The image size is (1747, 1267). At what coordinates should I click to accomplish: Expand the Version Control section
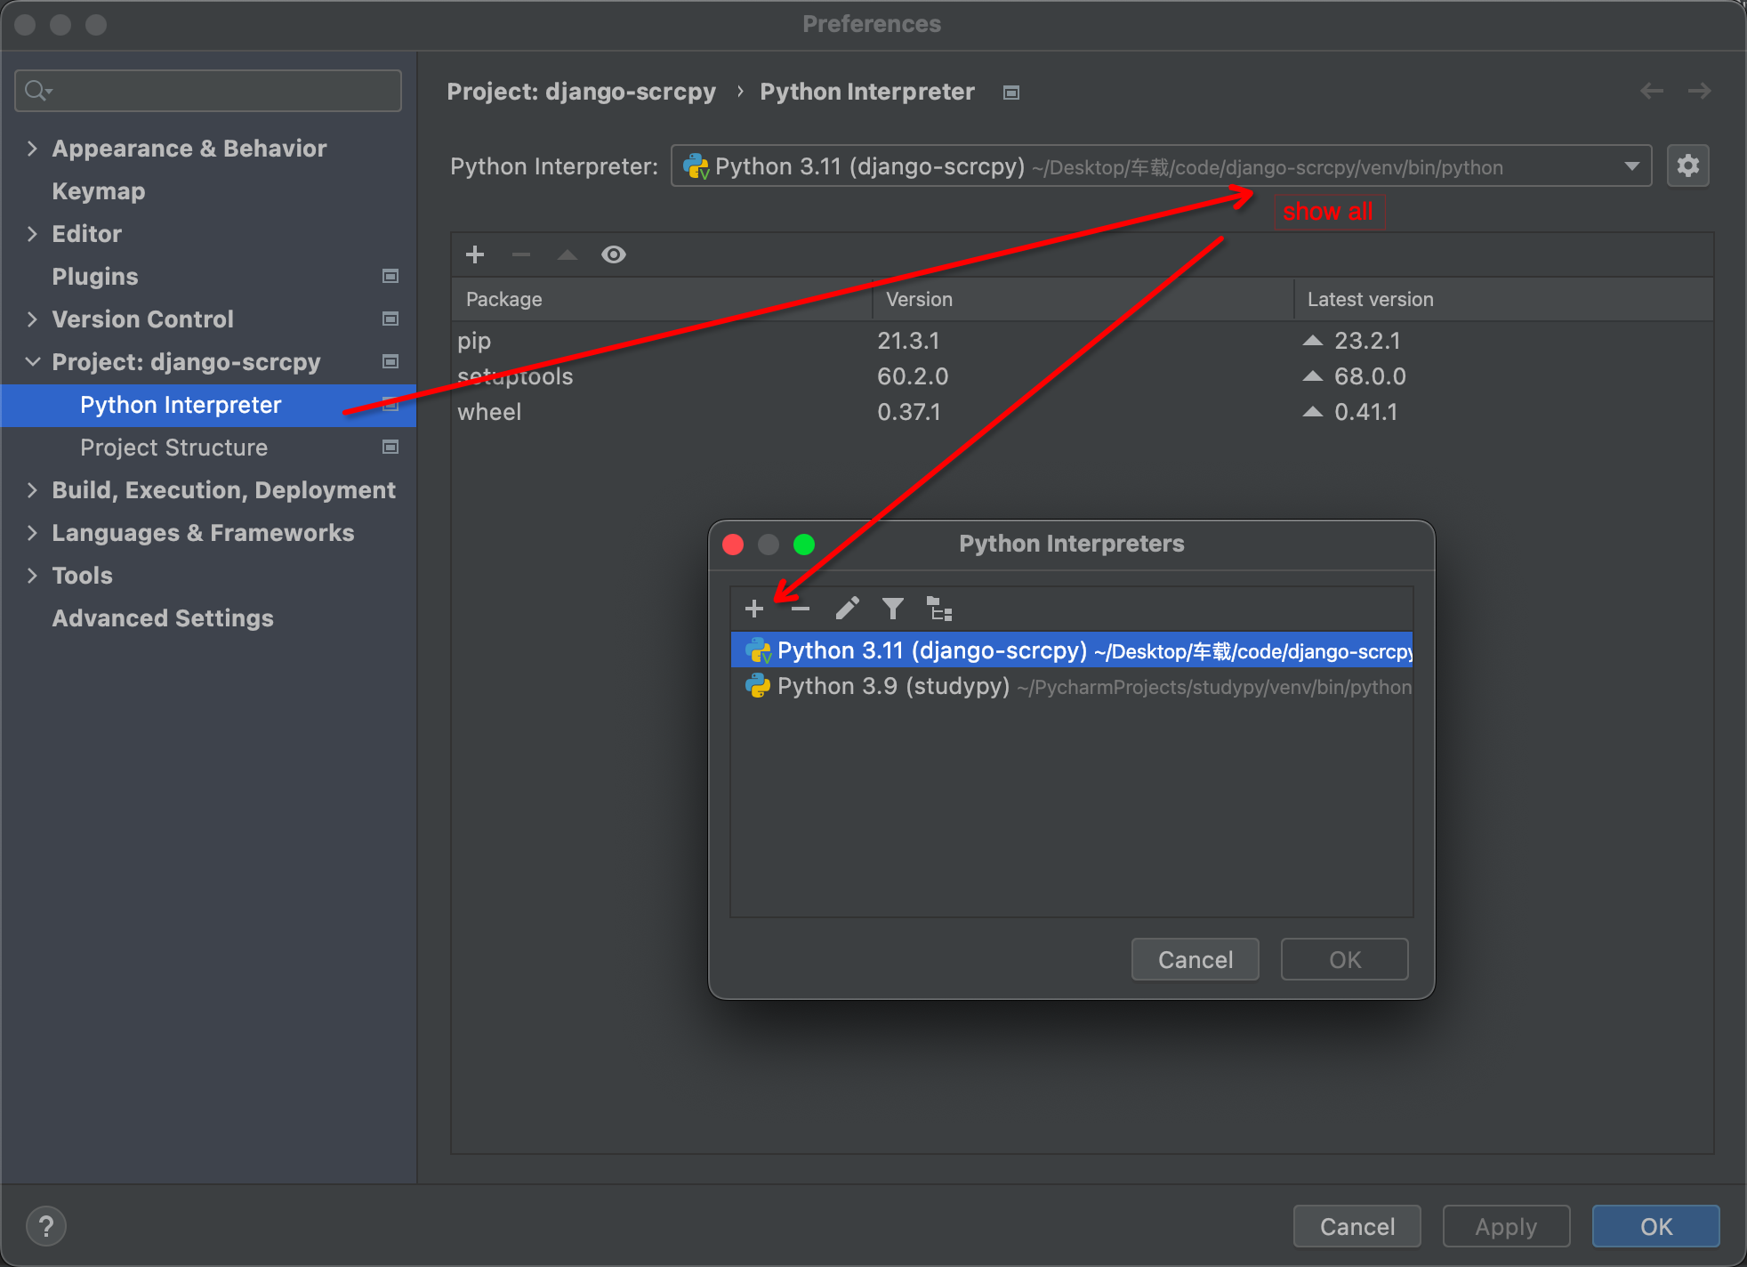(x=32, y=319)
